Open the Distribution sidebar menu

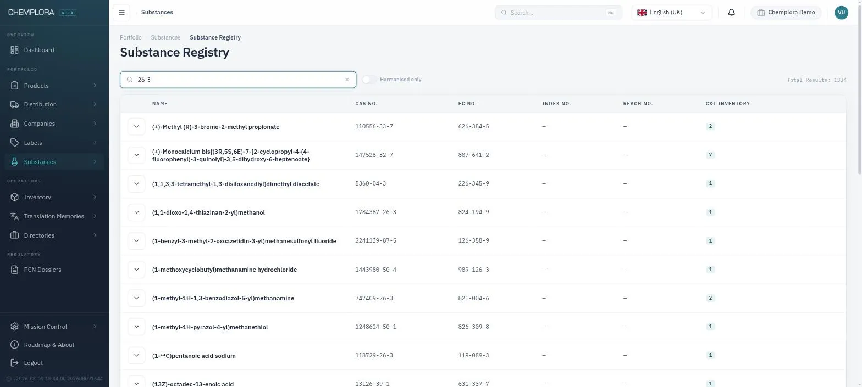54,104
